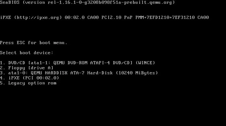Click the number 4. beside iPXE
The image size is (226, 126).
(3, 78)
